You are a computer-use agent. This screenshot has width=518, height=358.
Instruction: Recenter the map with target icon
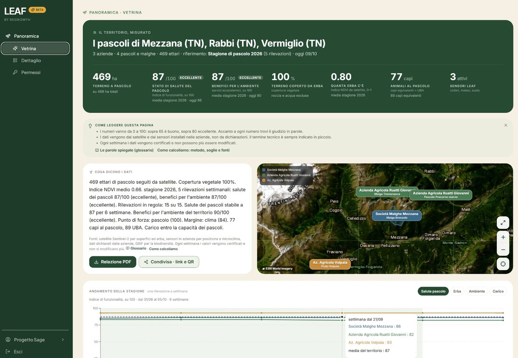[x=503, y=264]
